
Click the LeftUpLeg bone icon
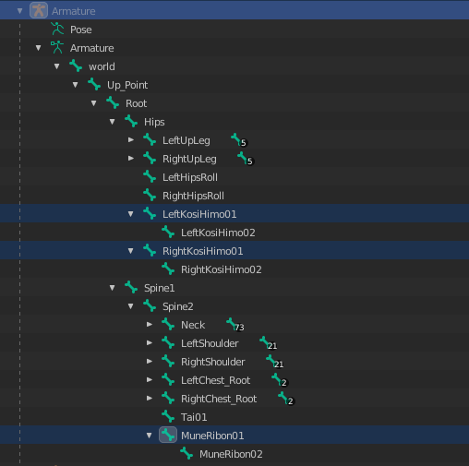(x=150, y=140)
